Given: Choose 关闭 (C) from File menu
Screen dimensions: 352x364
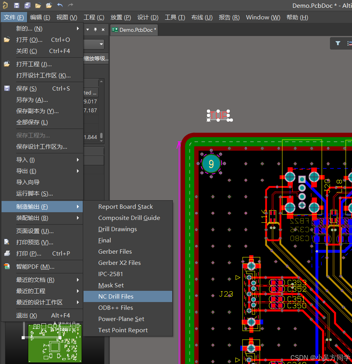Looking at the screenshot, I should point(42,51).
